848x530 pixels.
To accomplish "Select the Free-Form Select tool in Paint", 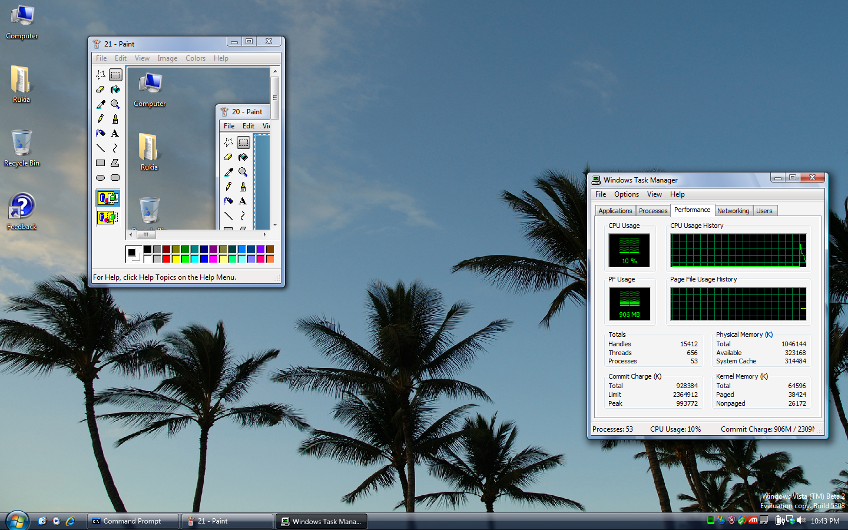I will pyautogui.click(x=101, y=75).
